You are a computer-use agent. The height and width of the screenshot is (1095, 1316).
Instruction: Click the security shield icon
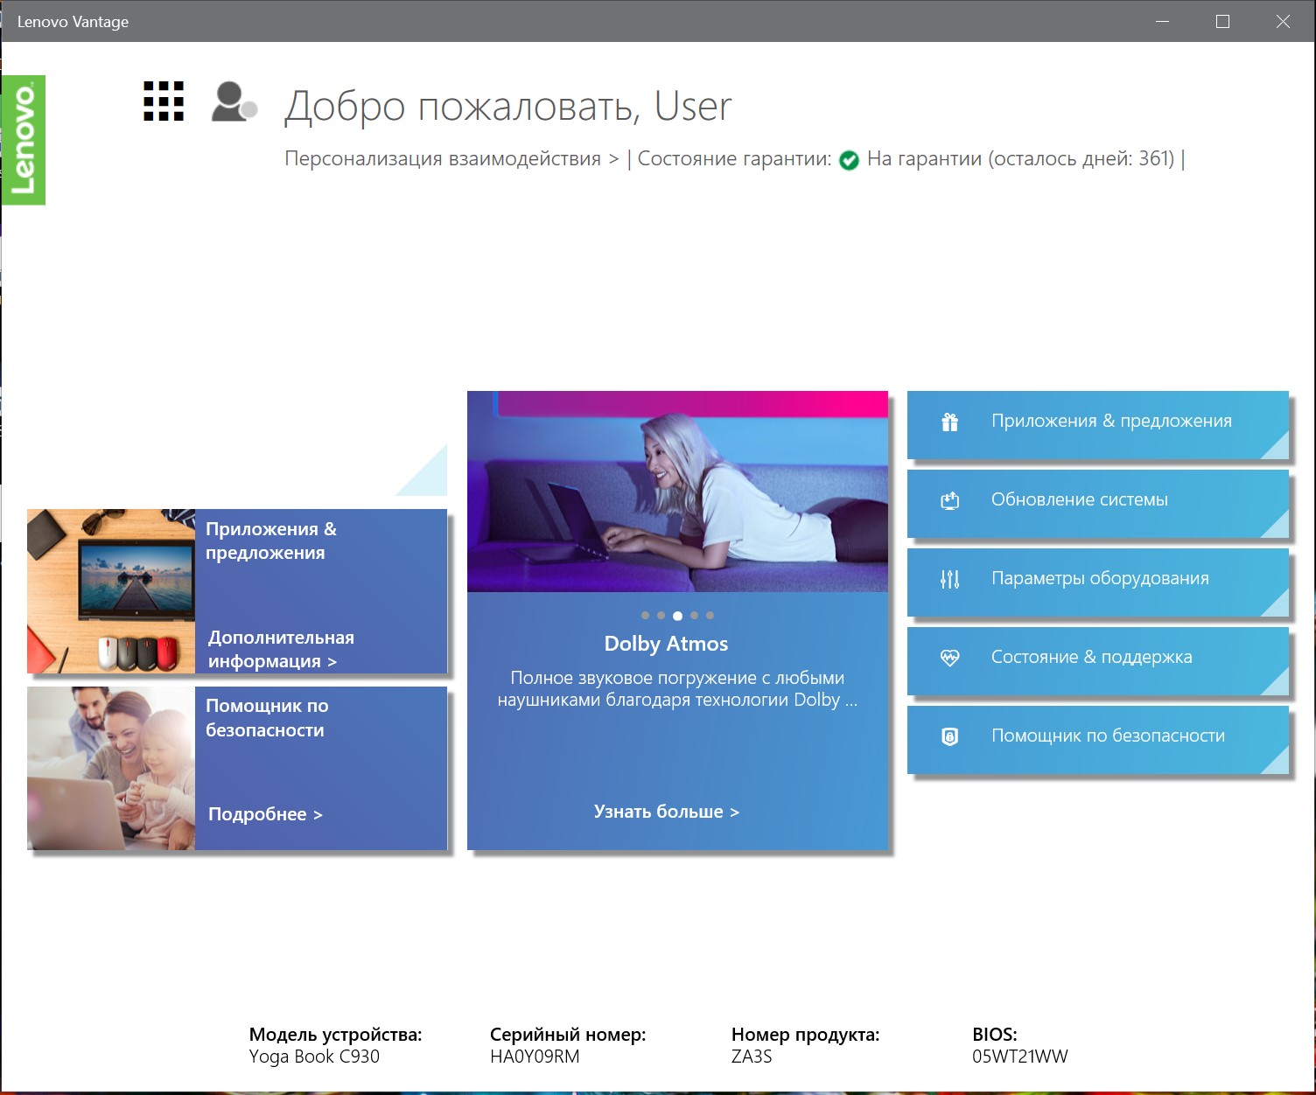click(x=950, y=736)
